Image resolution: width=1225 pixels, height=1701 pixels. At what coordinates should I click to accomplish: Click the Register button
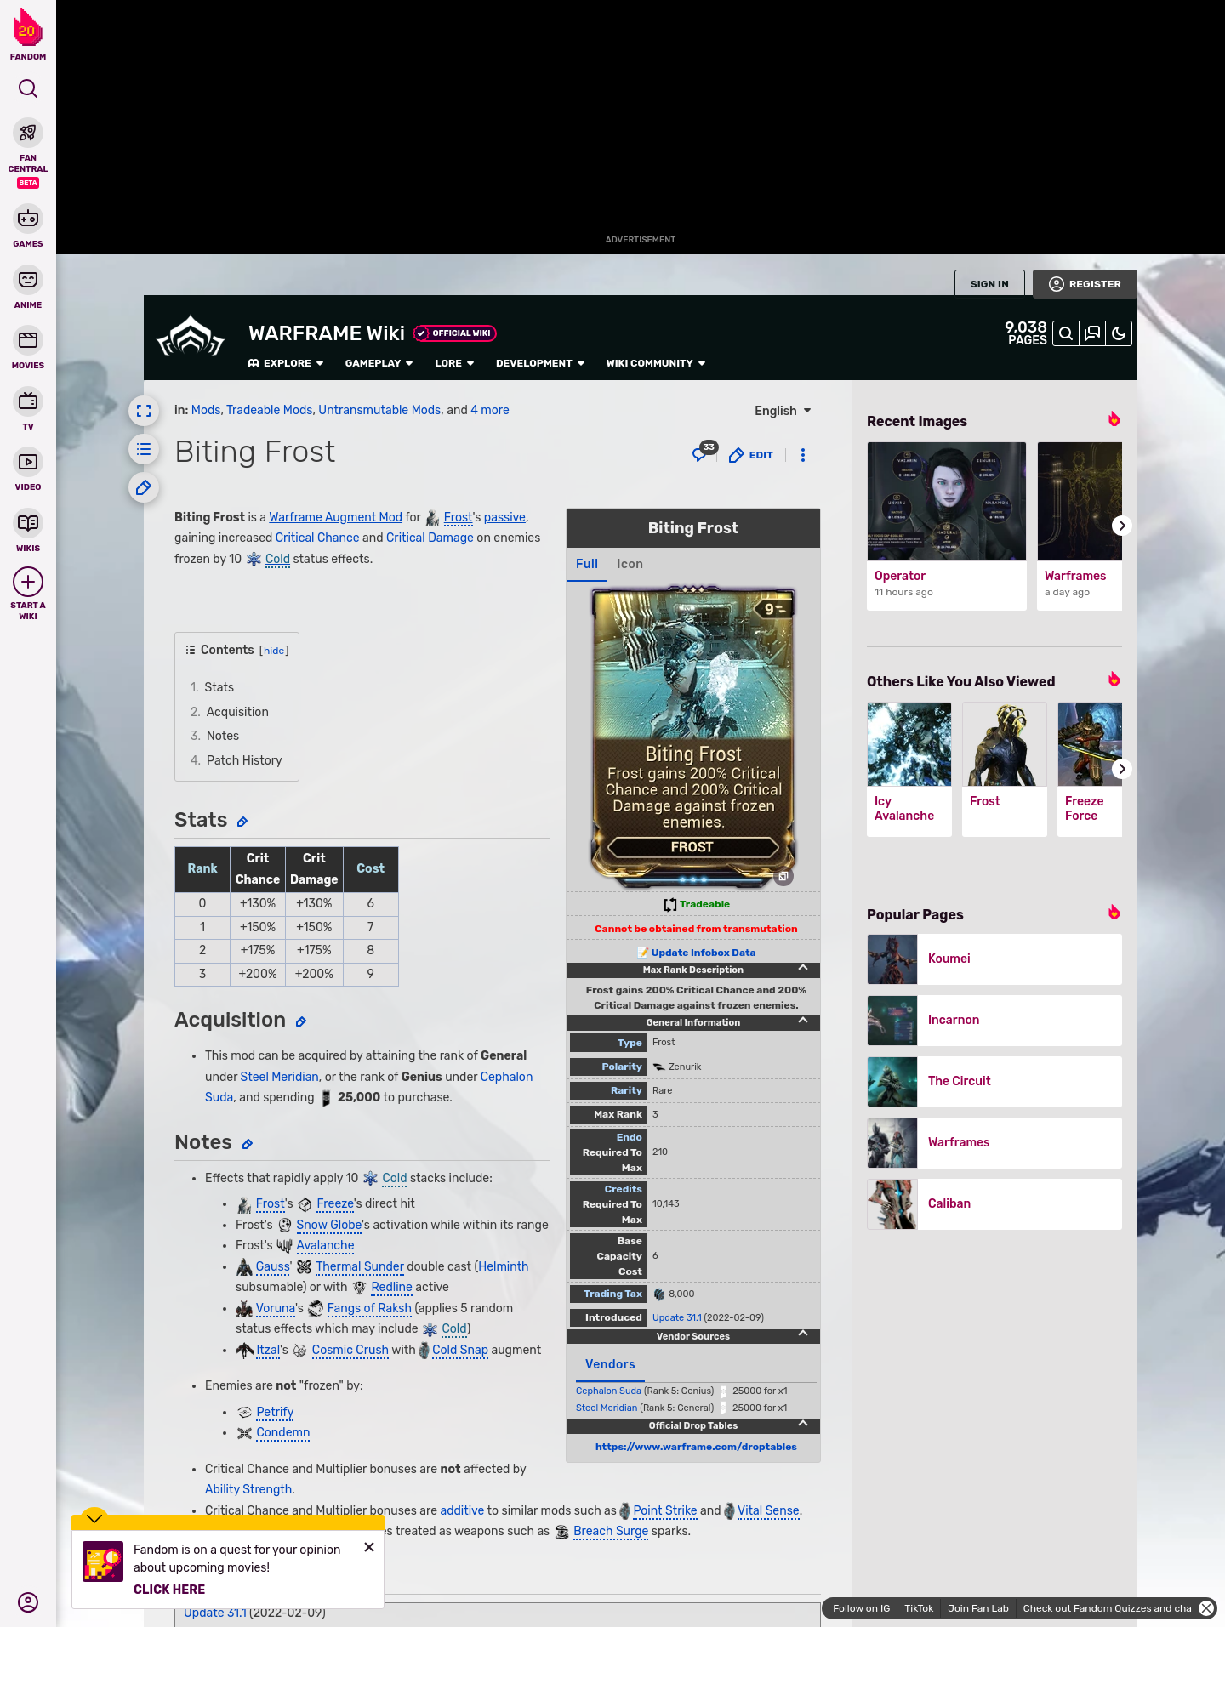pos(1085,284)
